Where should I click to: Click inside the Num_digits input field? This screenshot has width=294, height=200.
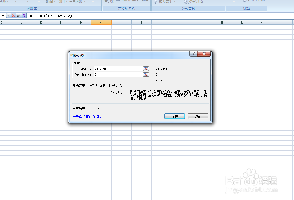[x=118, y=75]
